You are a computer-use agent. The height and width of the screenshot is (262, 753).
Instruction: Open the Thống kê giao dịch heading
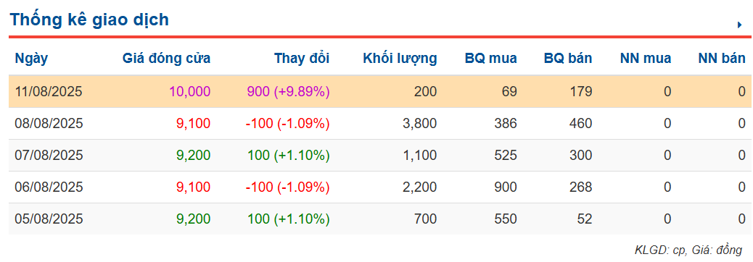point(89,20)
